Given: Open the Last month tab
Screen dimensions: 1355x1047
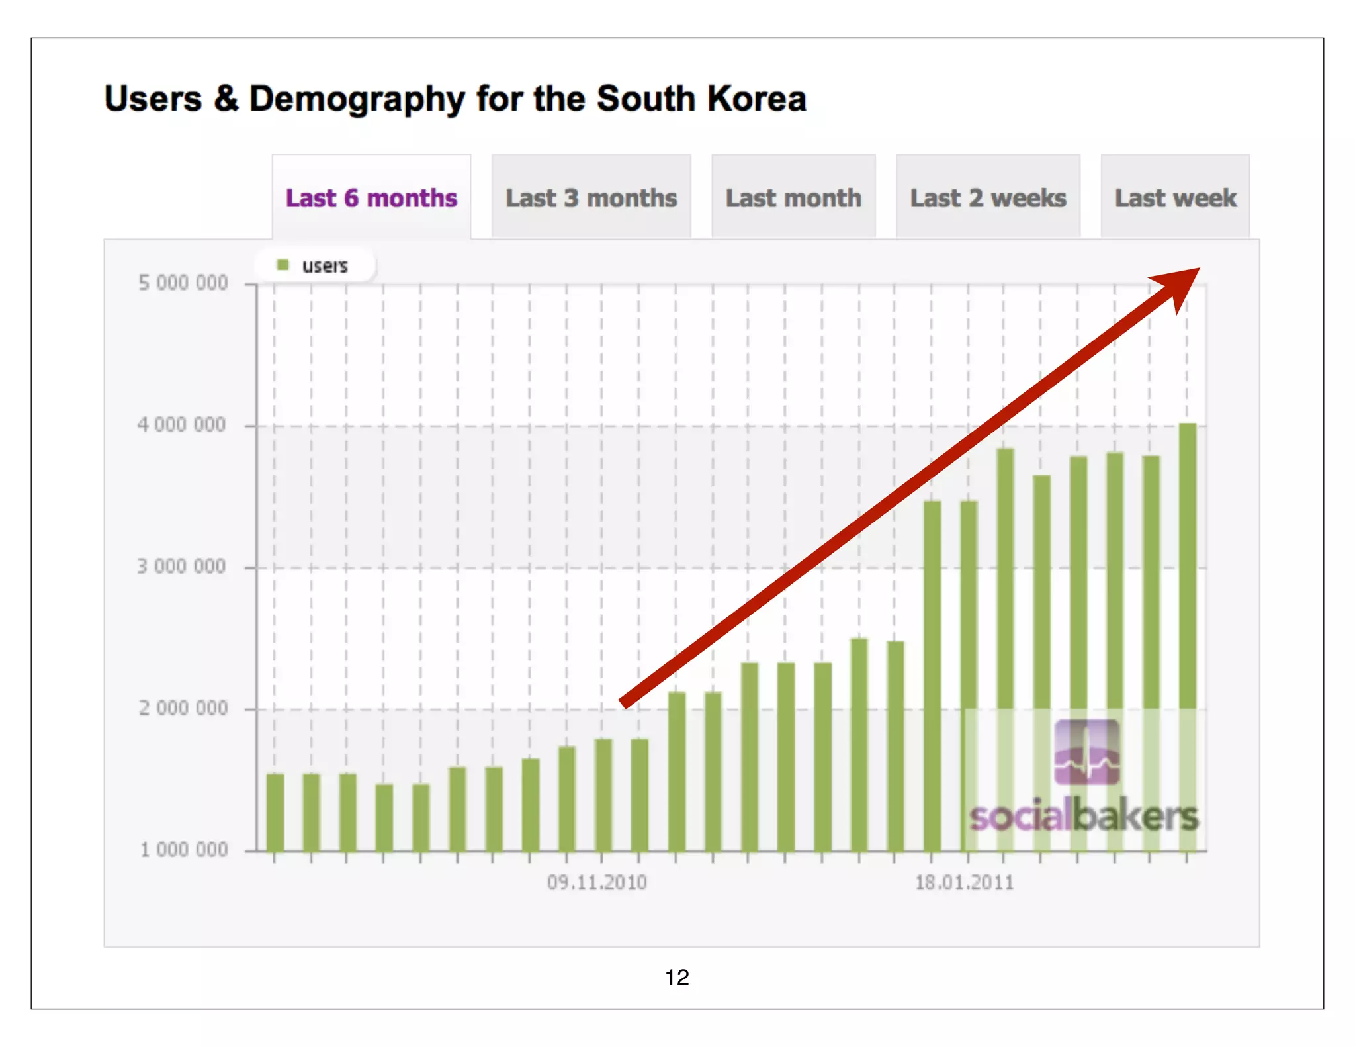Looking at the screenshot, I should (x=793, y=198).
